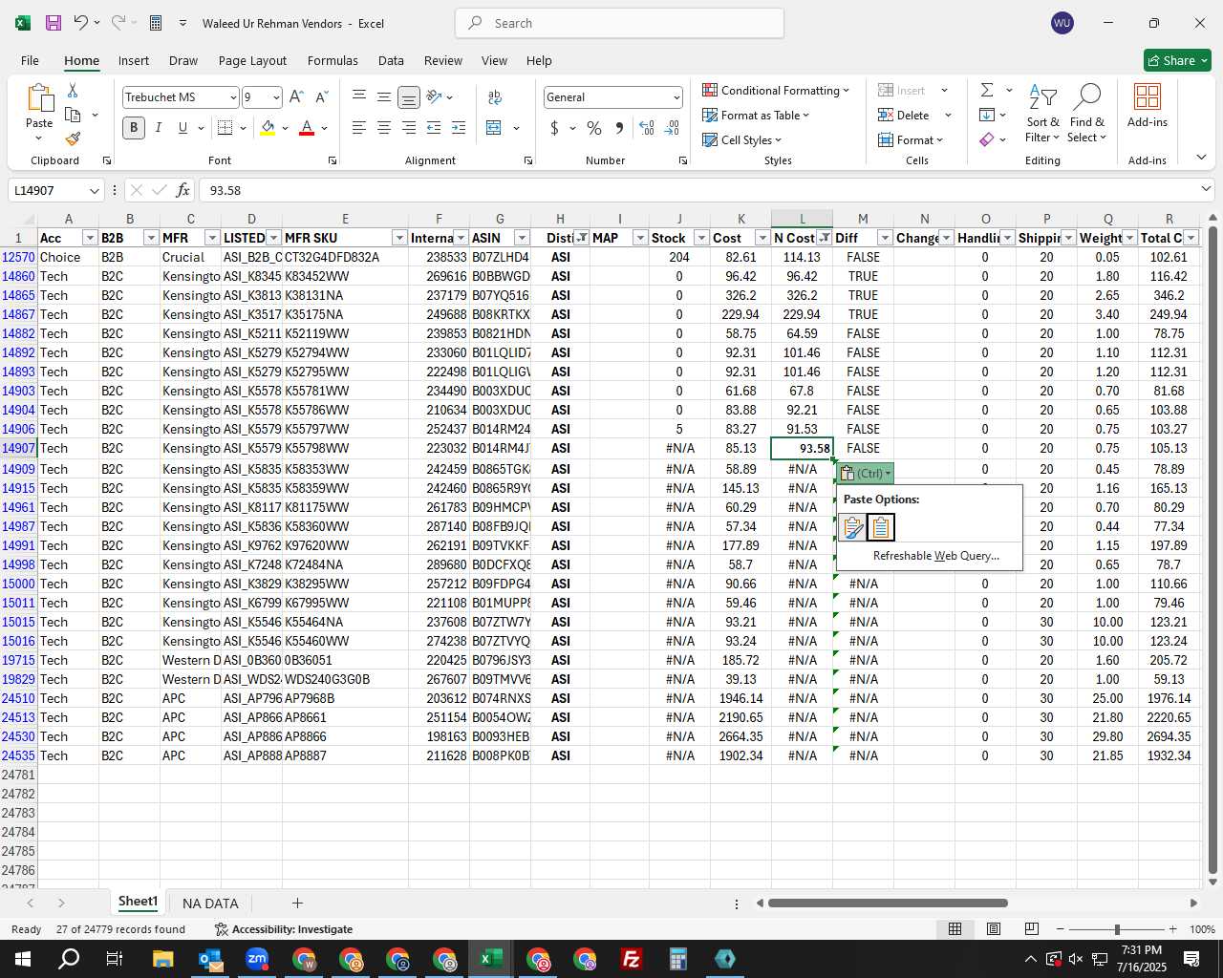Click the Borders icon
Image resolution: width=1223 pixels, height=978 pixels.
coord(225,128)
